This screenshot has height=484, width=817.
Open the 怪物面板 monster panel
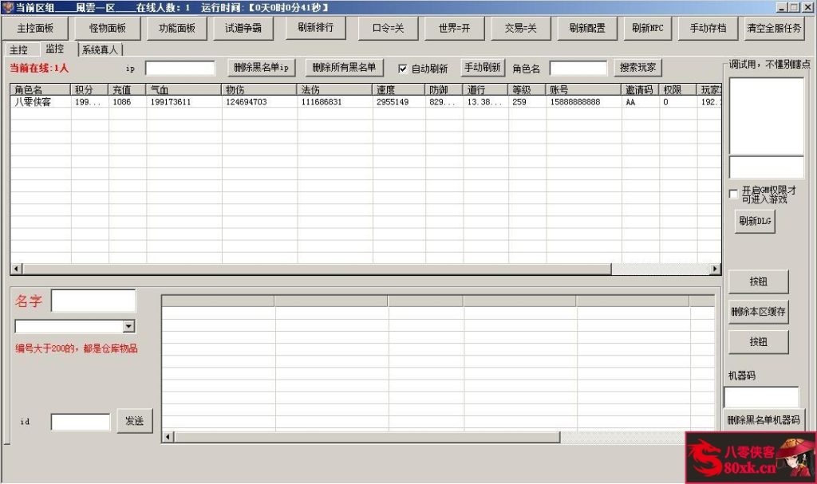point(106,28)
